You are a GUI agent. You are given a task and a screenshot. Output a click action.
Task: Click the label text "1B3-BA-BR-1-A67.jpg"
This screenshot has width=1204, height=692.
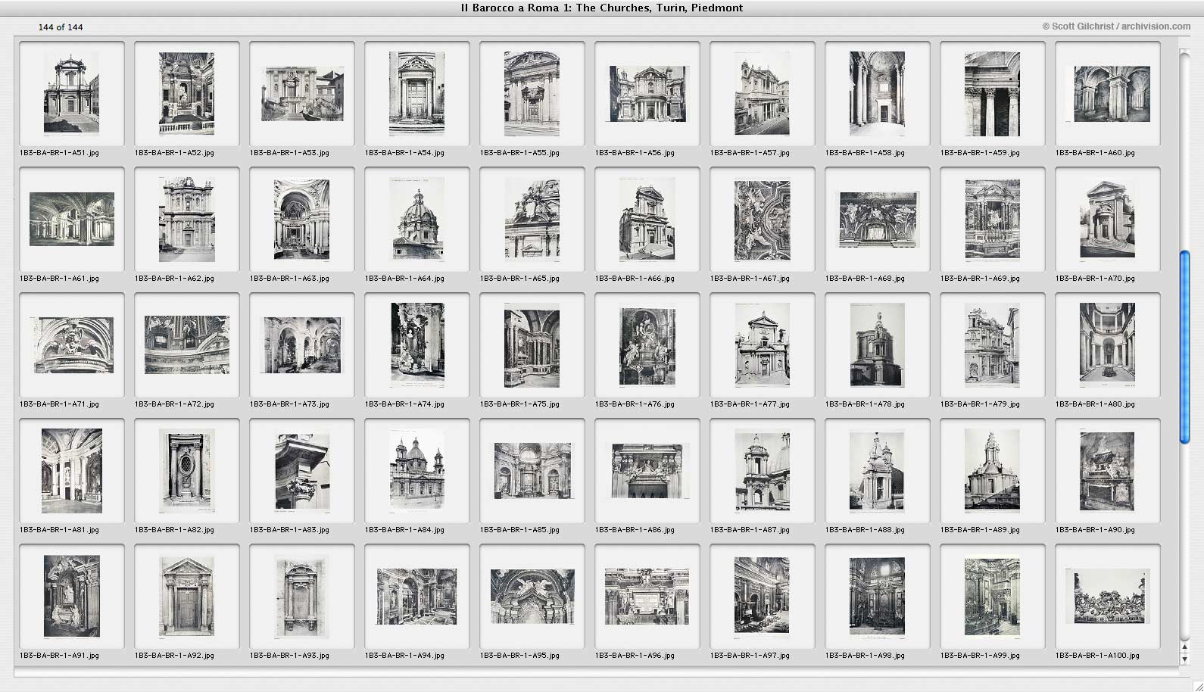point(750,279)
